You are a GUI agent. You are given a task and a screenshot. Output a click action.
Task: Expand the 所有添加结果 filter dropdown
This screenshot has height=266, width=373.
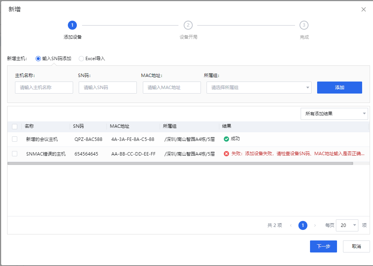click(x=334, y=113)
